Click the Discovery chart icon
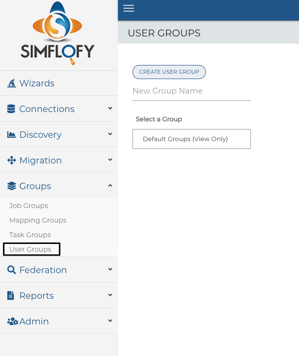 11,134
